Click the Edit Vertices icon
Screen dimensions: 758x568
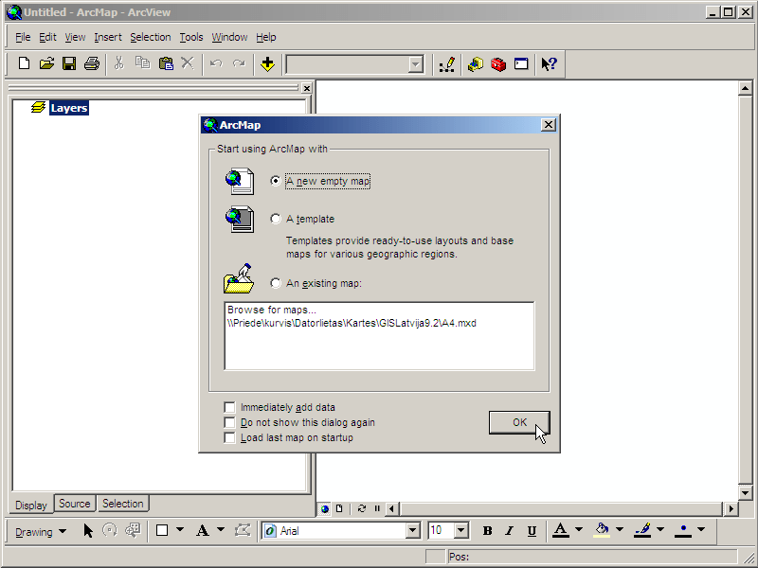pos(243,530)
